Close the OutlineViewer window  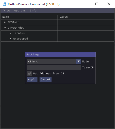coord(109,4)
